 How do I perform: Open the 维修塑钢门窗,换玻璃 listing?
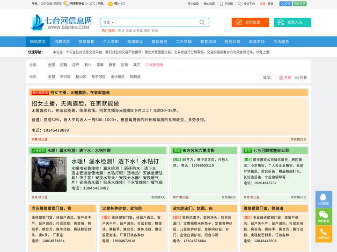click(263, 208)
